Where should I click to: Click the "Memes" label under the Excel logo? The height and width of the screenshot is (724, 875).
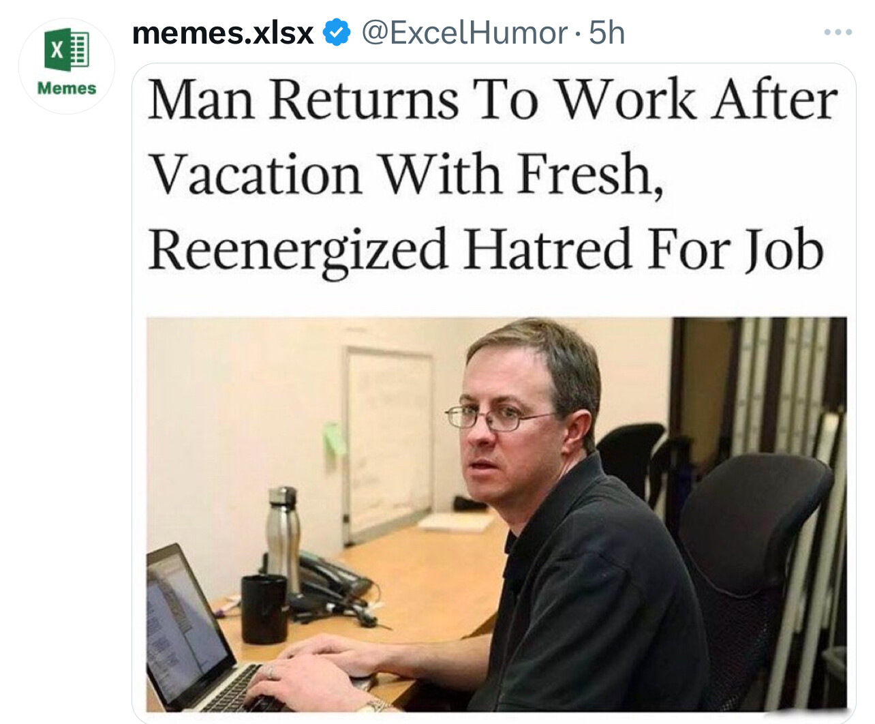click(67, 88)
